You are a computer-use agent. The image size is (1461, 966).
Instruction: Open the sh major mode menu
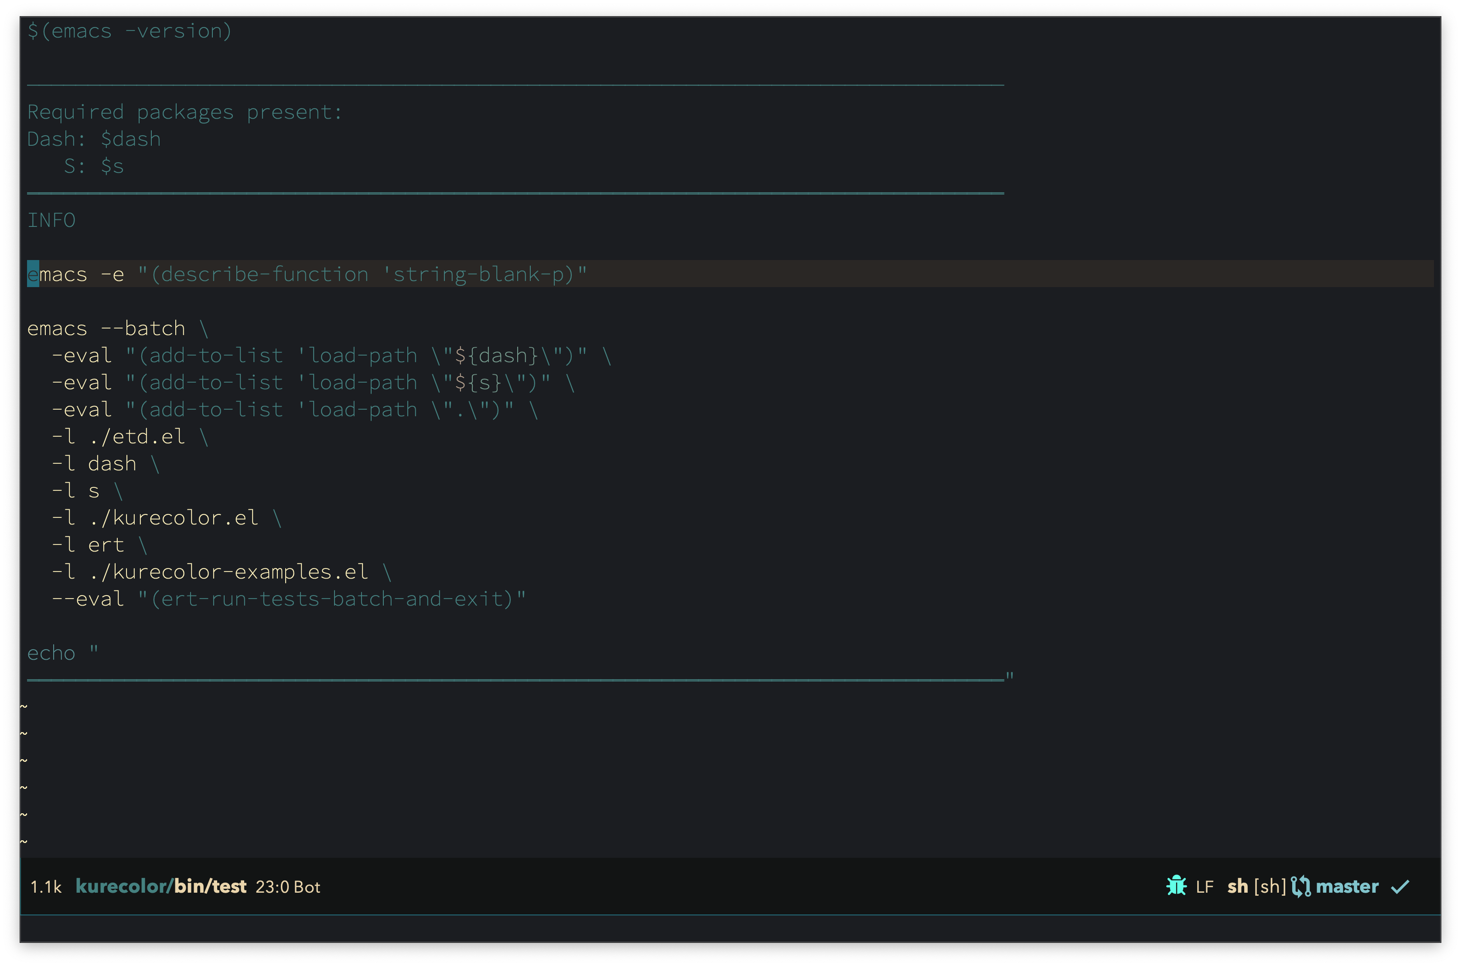tap(1237, 887)
